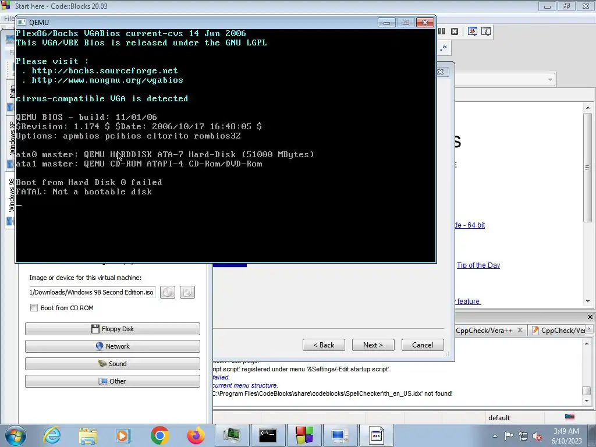The height and width of the screenshot is (447, 596).
Task: Click the SpellChecker 'not found' log line
Action: point(332,394)
